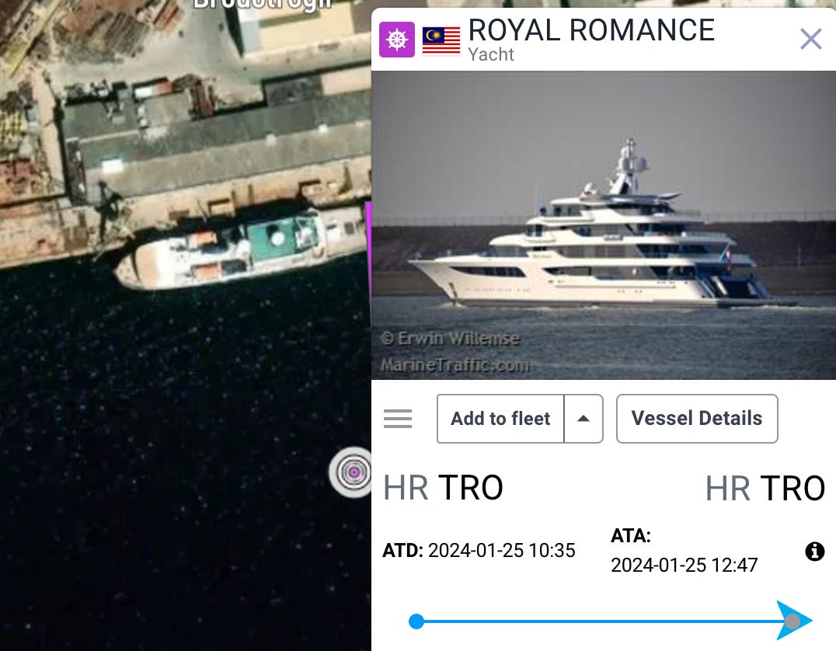The image size is (836, 651).
Task: Click the blue start dot of the voyage progress line
Action: pyautogui.click(x=416, y=621)
